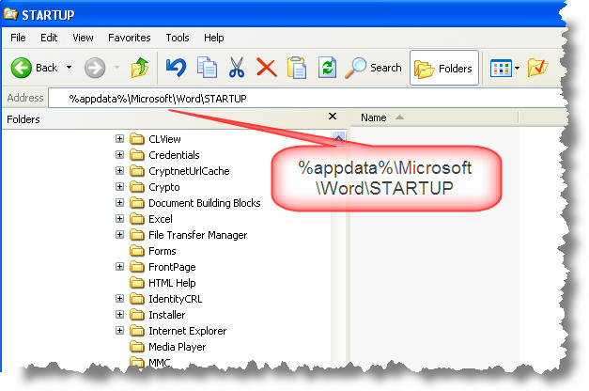Viewport: 589px width, 391px height.
Task: Click the blue Undo arrow icon
Action: [x=176, y=68]
